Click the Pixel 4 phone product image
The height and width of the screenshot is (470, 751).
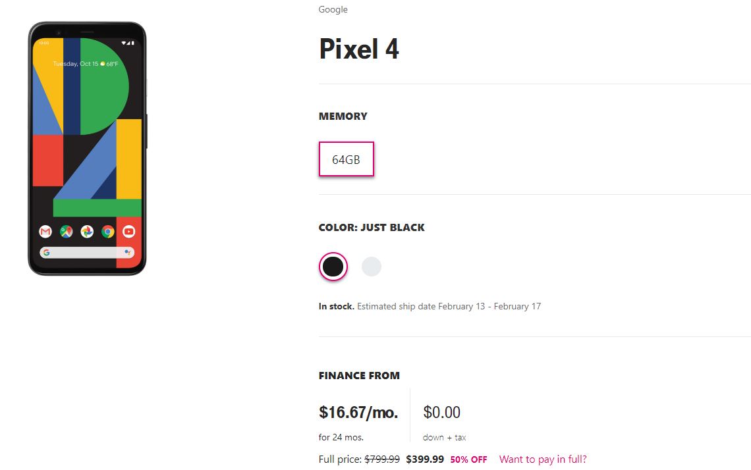point(87,148)
